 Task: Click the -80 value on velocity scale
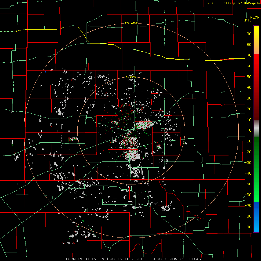pyautogui.click(x=248, y=216)
